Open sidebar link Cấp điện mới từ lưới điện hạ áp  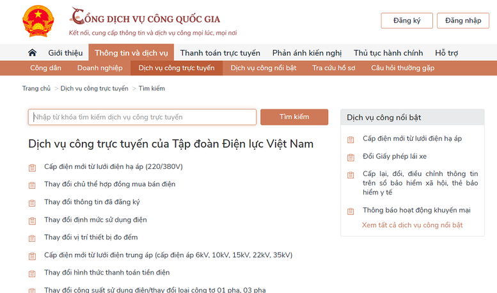[x=413, y=139]
